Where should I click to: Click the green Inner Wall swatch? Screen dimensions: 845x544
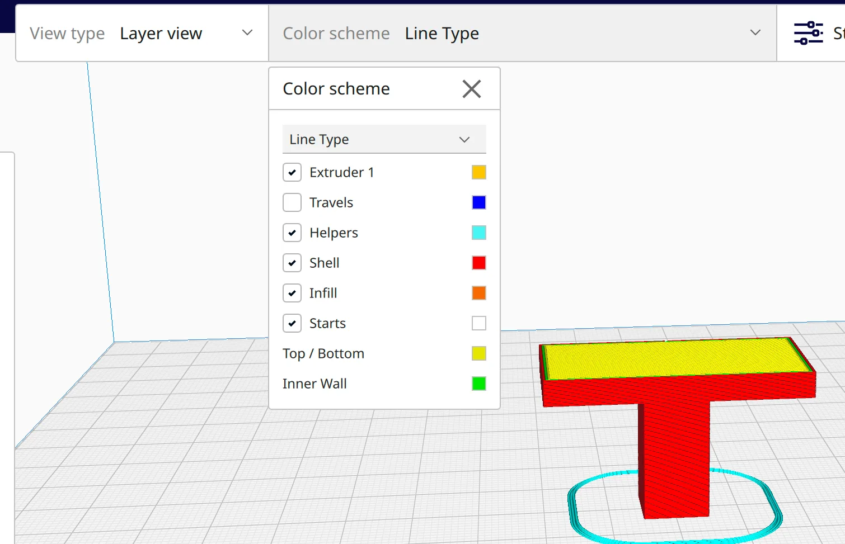479,384
